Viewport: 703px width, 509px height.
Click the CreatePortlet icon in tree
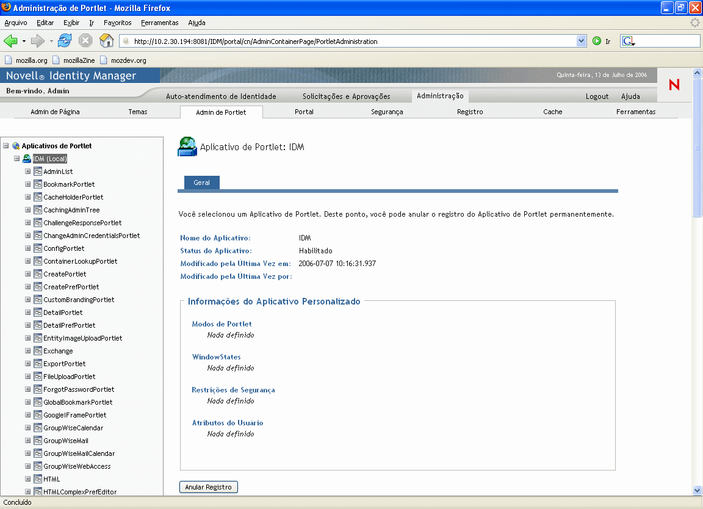[38, 274]
